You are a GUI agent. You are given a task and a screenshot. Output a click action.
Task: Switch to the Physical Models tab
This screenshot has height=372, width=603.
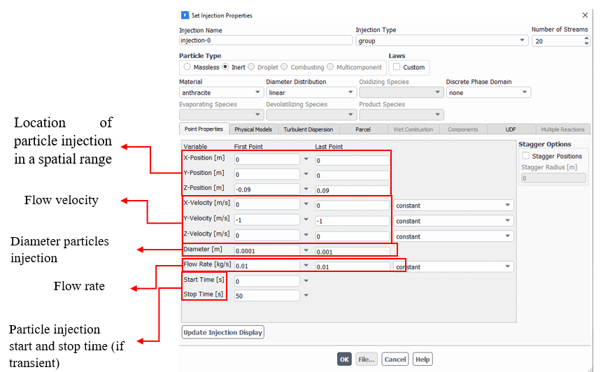tap(253, 129)
